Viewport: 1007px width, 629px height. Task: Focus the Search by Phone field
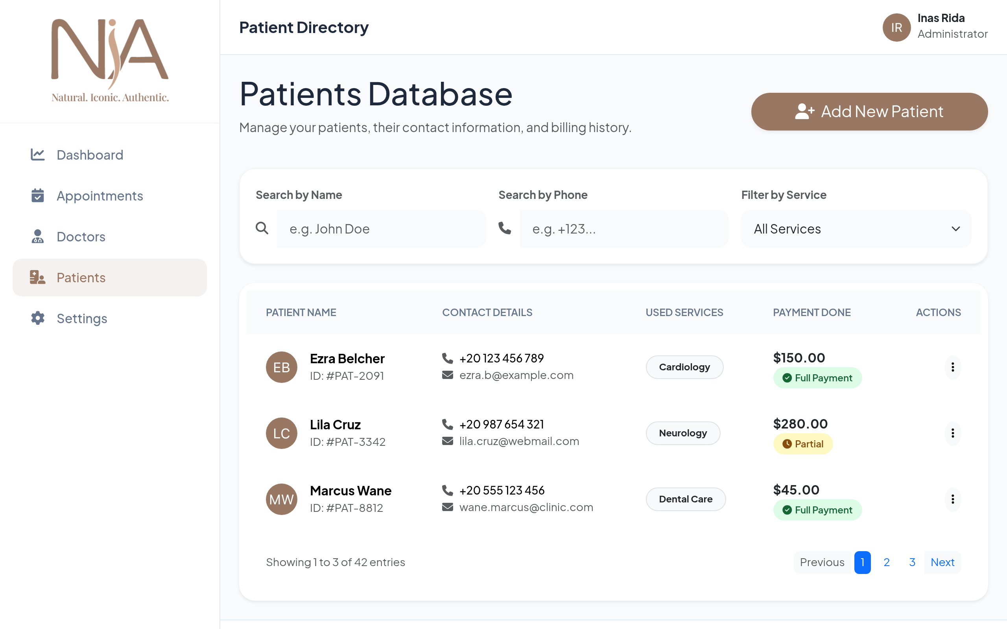tap(624, 229)
